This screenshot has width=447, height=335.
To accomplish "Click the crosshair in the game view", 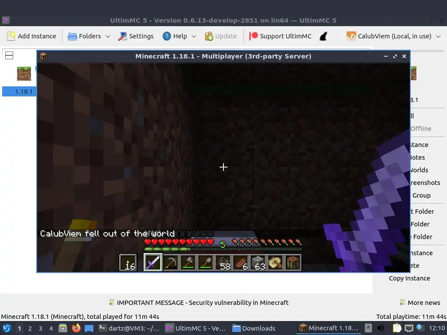I will 223,167.
